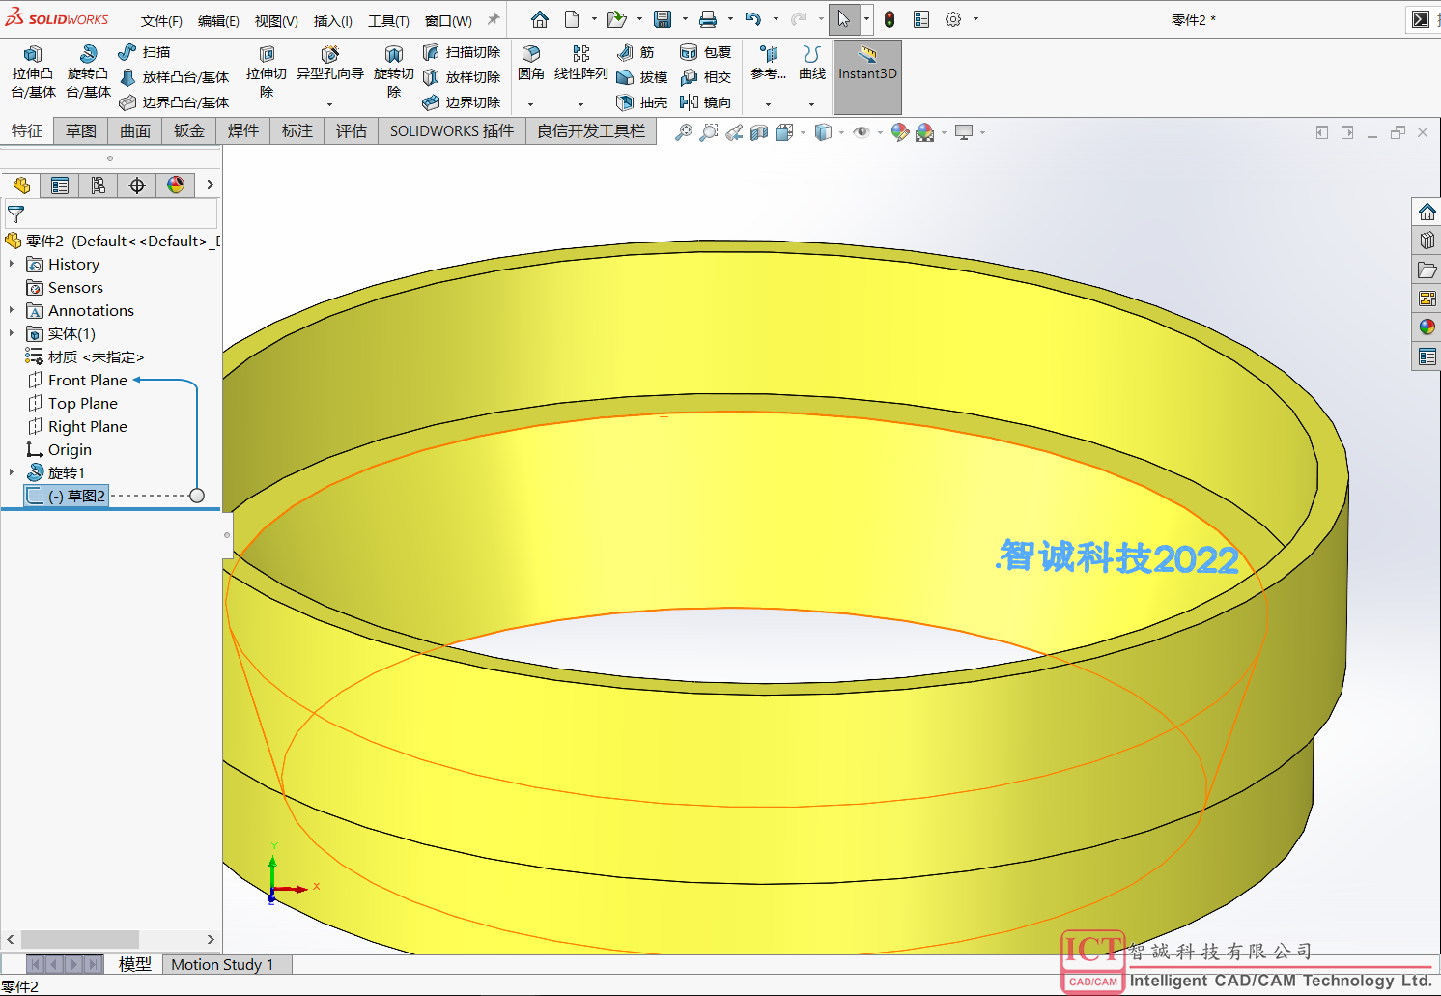This screenshot has width=1441, height=996.
Task: Select the Lofted Boss/Base tool (放样凸台/基体)
Action: click(x=174, y=77)
